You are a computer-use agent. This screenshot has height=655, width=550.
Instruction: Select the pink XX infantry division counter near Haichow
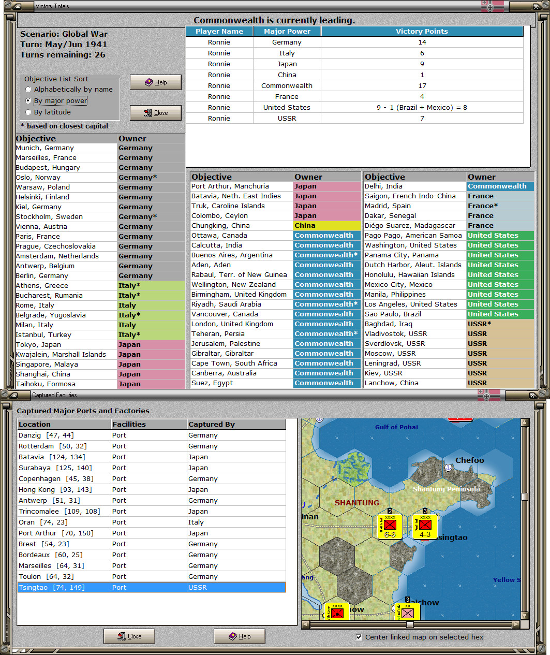pos(407,612)
